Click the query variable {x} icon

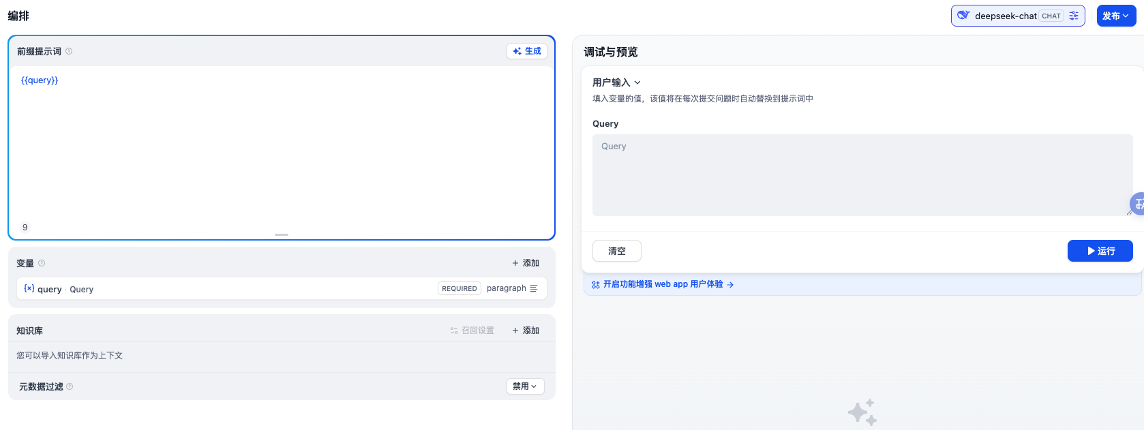pos(29,289)
